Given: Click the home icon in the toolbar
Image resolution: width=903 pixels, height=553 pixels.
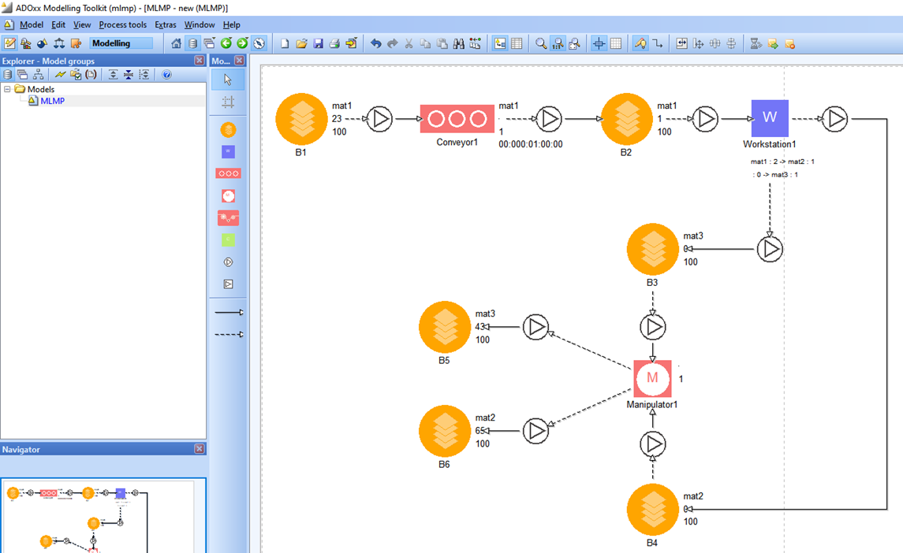Looking at the screenshot, I should click(176, 43).
